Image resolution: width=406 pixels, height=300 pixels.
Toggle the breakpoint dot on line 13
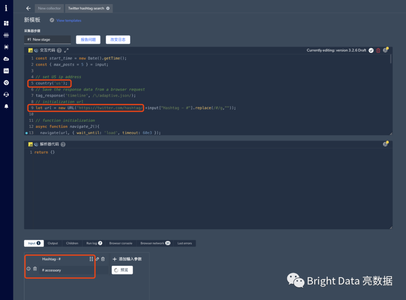point(26,133)
